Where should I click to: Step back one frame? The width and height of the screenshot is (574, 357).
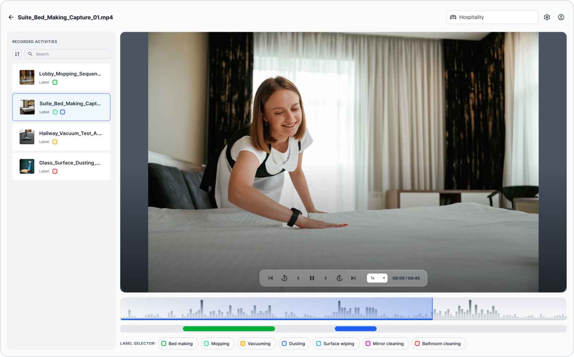point(298,278)
